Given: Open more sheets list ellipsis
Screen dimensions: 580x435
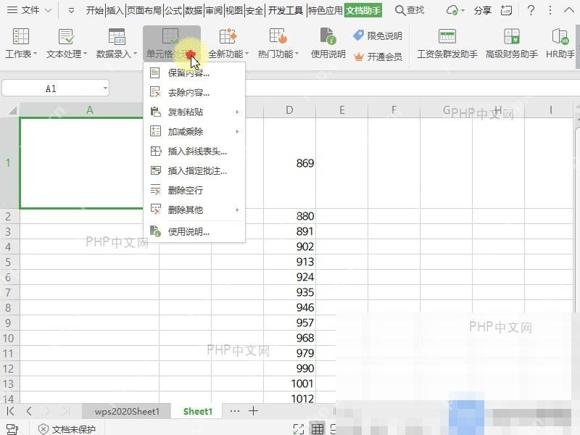Looking at the screenshot, I should coord(234,410).
